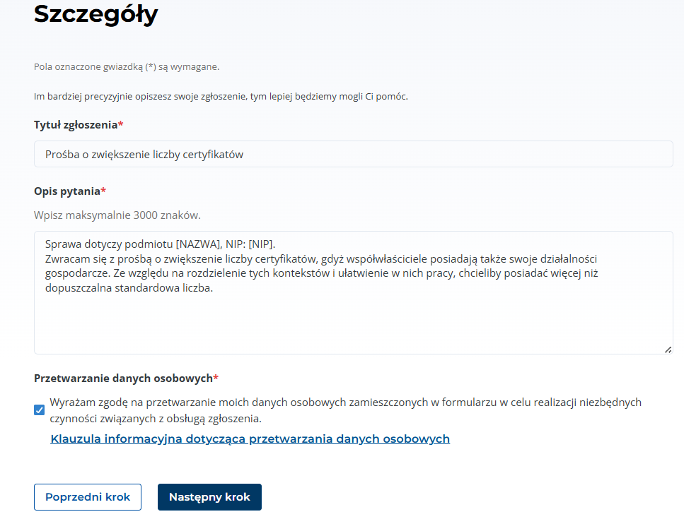Click the red asterisk beside Opis pytania

click(x=104, y=191)
